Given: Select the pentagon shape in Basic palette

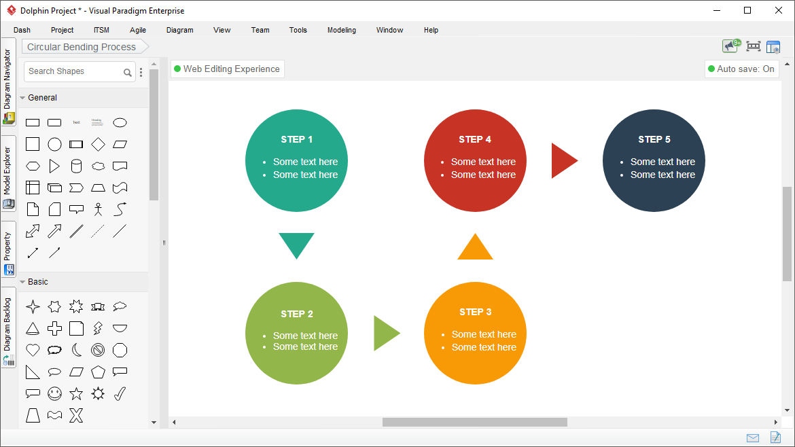Looking at the screenshot, I should point(98,372).
